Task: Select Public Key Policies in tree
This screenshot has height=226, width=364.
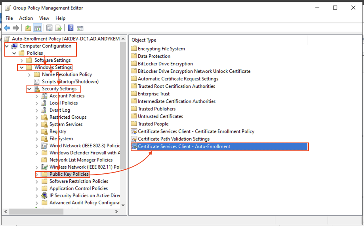Action: click(69, 174)
